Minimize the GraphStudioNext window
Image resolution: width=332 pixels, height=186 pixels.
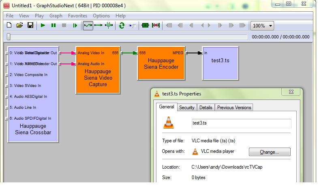pos(278,4)
